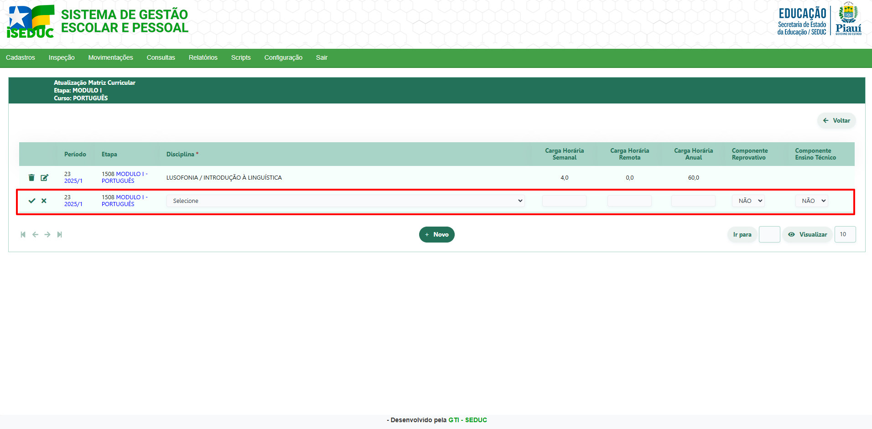The height and width of the screenshot is (429, 872).
Task: Click the 2025/1 period link in first row
Action: point(73,181)
